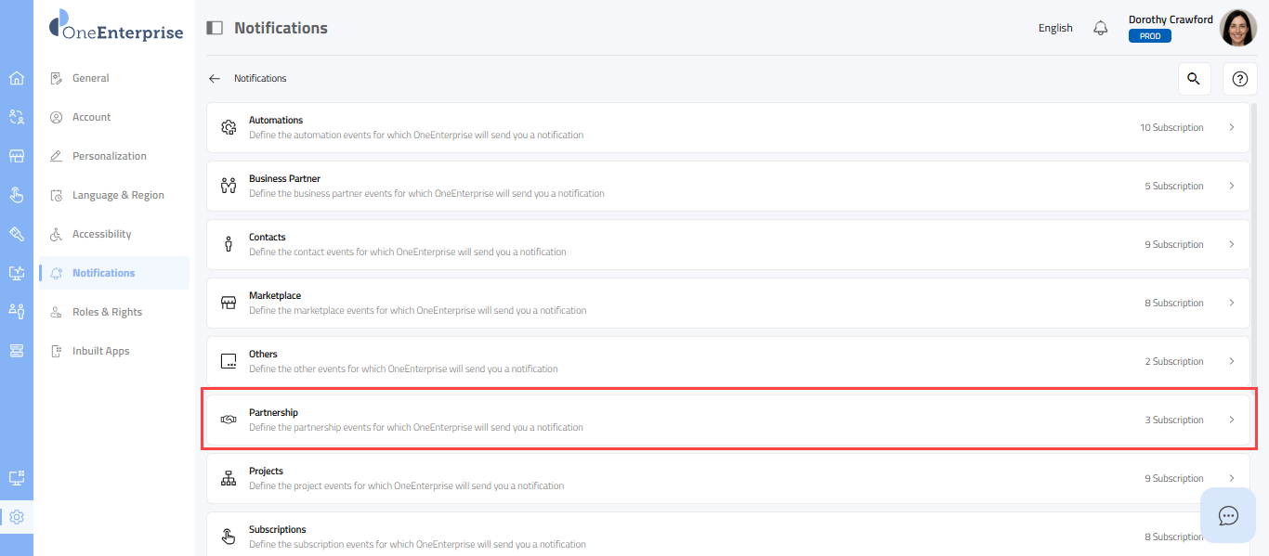Expand the Automations row chevron
The width and height of the screenshot is (1269, 556).
click(1232, 127)
